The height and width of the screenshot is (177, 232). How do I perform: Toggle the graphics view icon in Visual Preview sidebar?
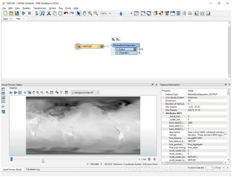[3, 97]
